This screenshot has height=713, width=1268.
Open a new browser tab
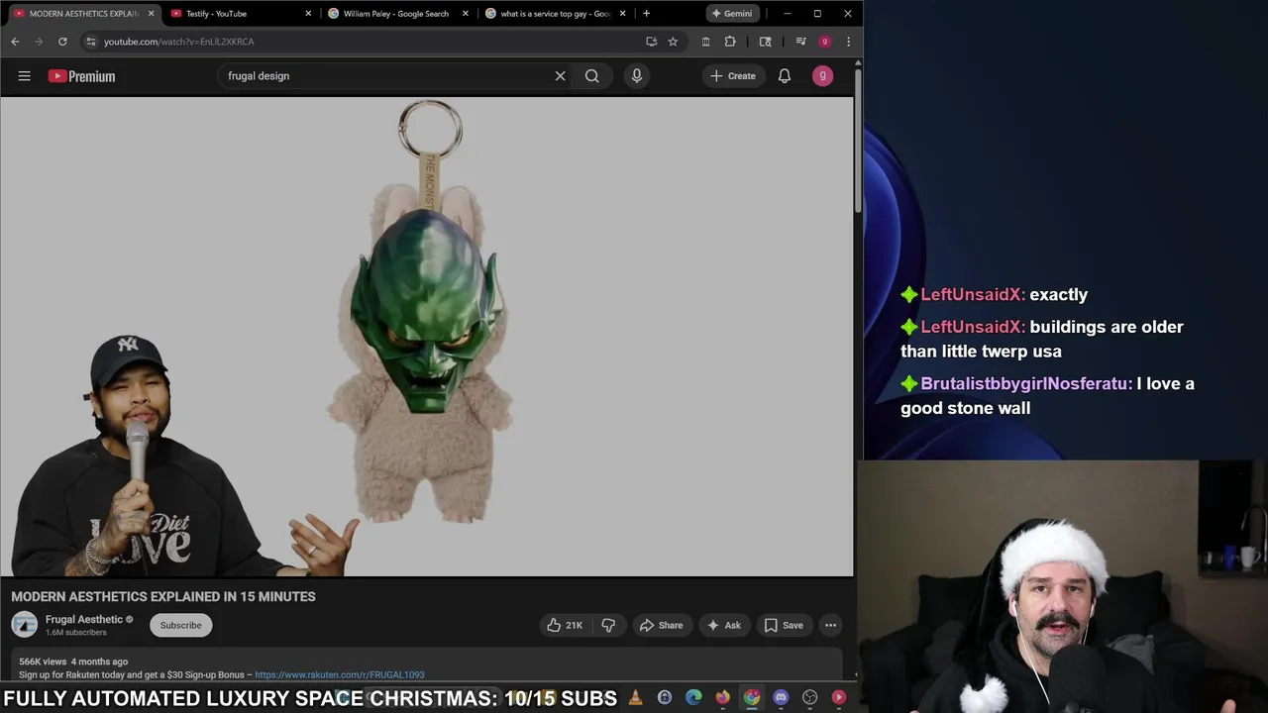646,14
